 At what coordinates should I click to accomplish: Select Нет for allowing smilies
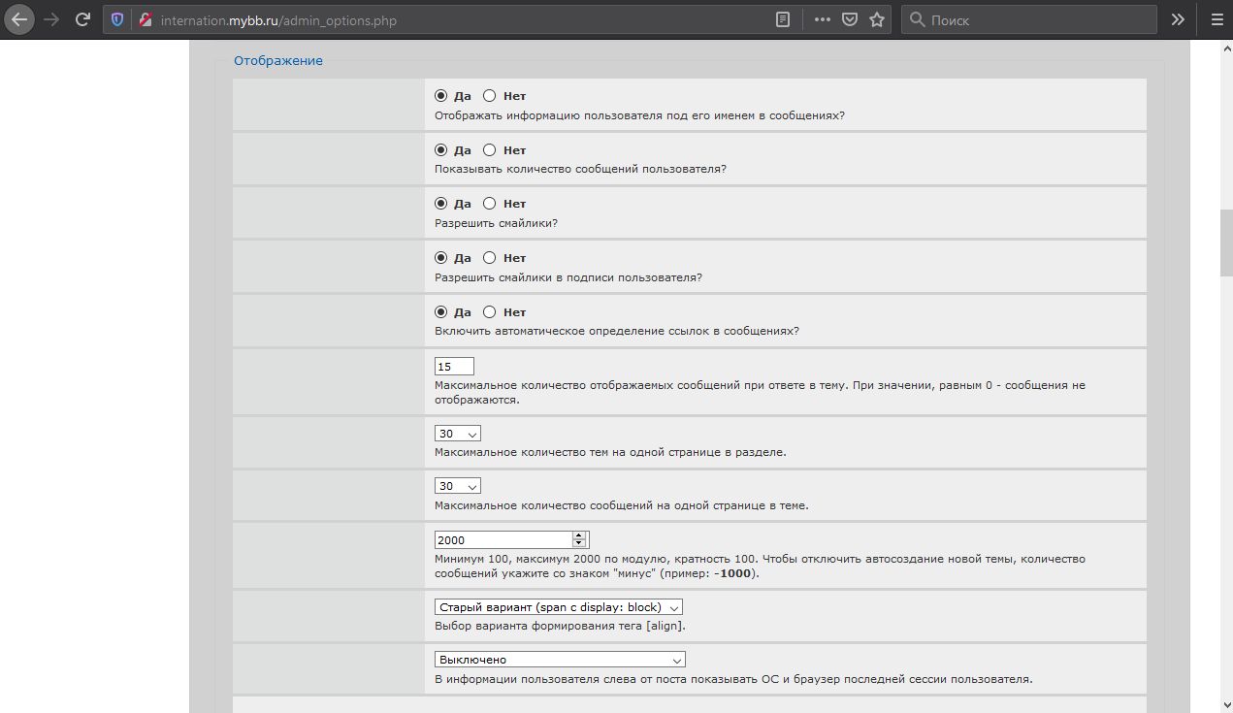tap(490, 204)
